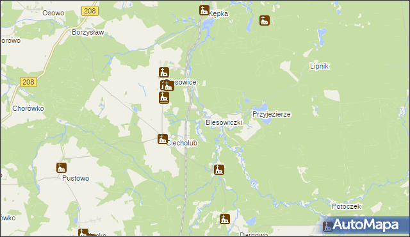The width and height of the screenshot is (410, 237).
Task: Click the Ciecholub place label
Action: 182,143
